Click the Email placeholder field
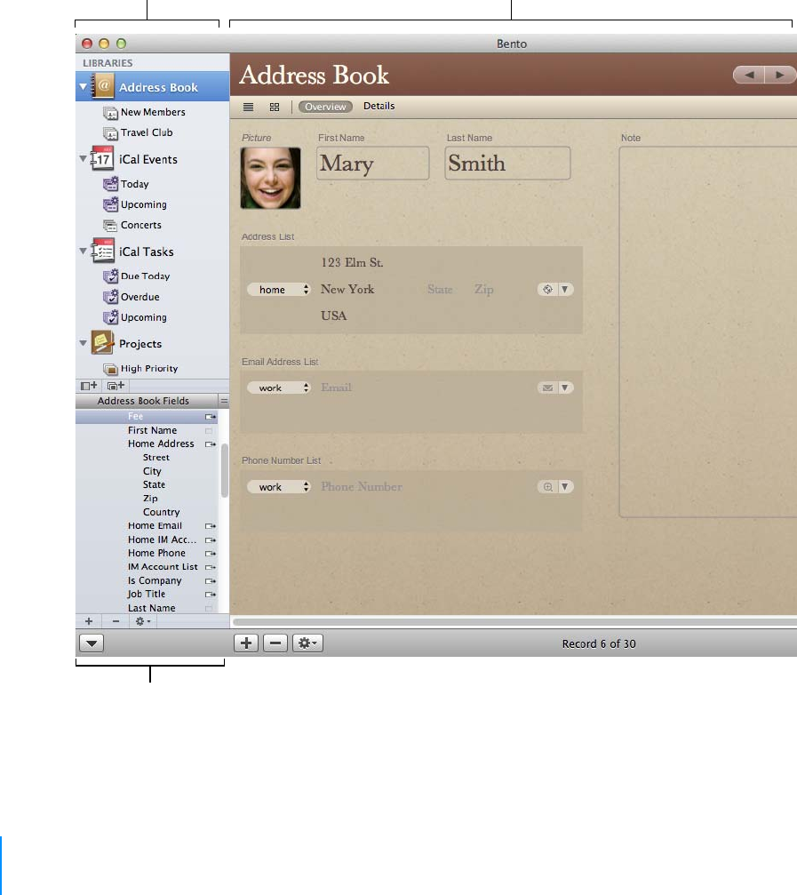Viewport: 797px width, 895px height. point(336,388)
